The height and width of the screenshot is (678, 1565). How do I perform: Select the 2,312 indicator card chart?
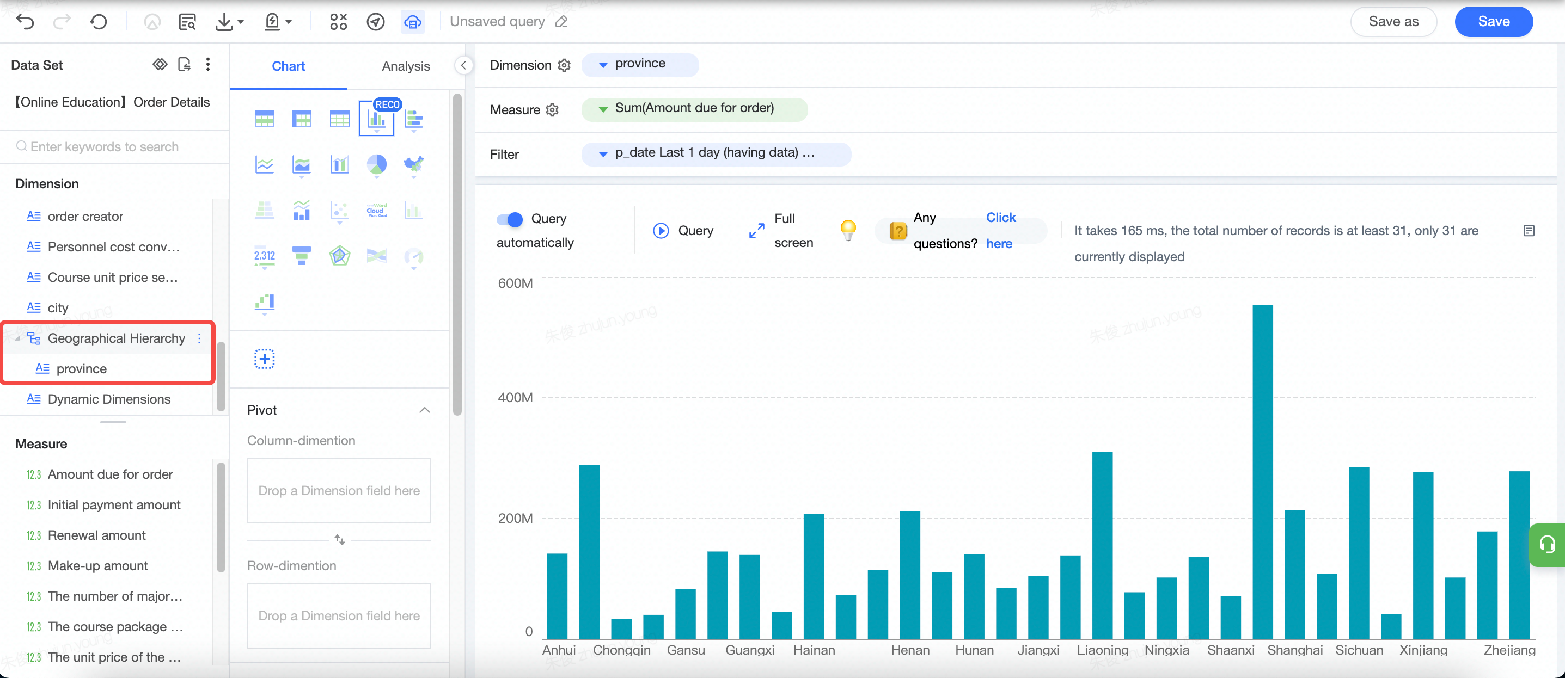coord(264,256)
